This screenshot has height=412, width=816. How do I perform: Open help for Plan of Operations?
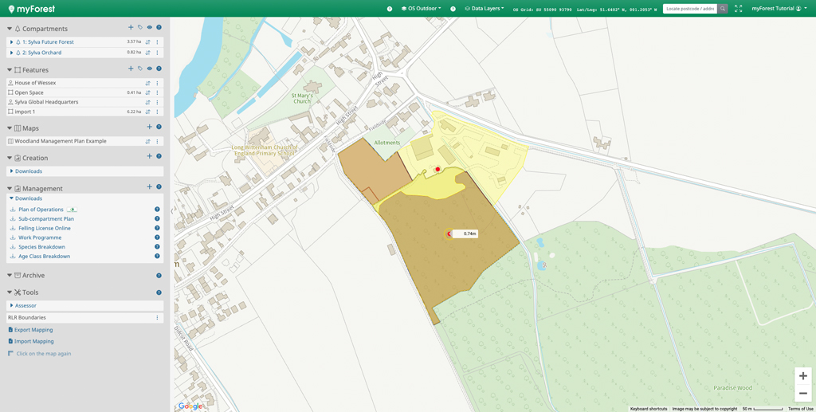point(157,210)
